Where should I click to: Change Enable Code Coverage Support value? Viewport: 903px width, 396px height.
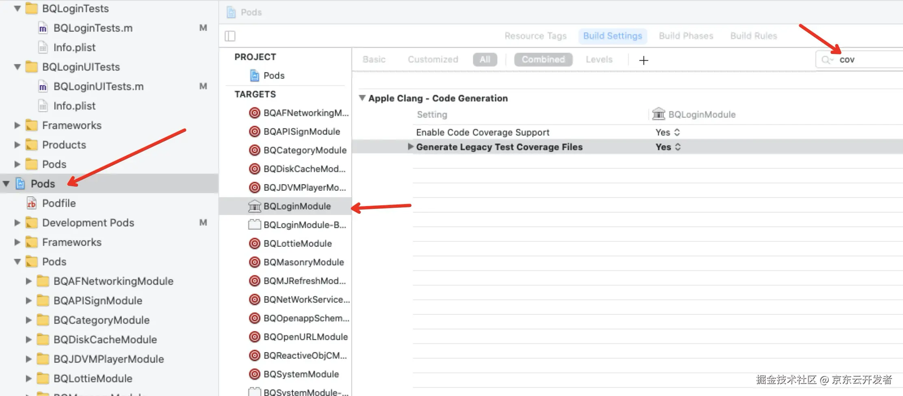pos(668,132)
